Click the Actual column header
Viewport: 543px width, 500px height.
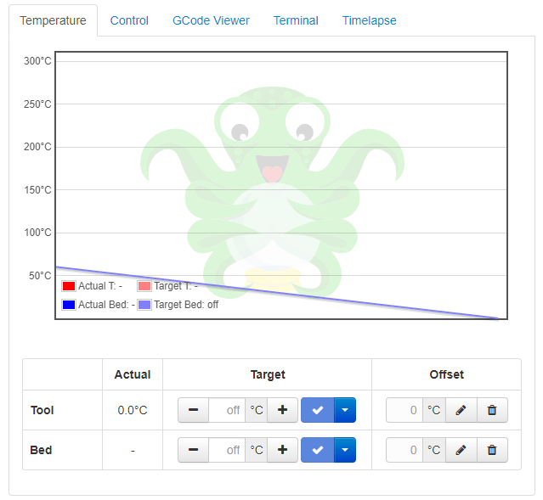pos(133,374)
